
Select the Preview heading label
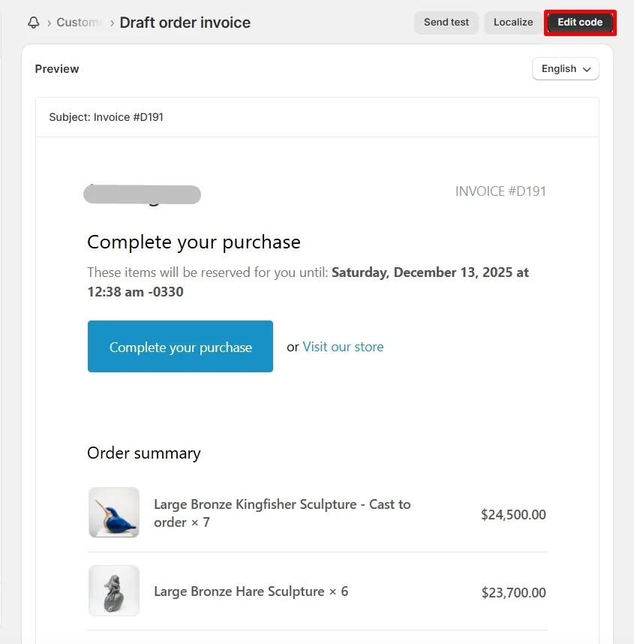(x=56, y=68)
